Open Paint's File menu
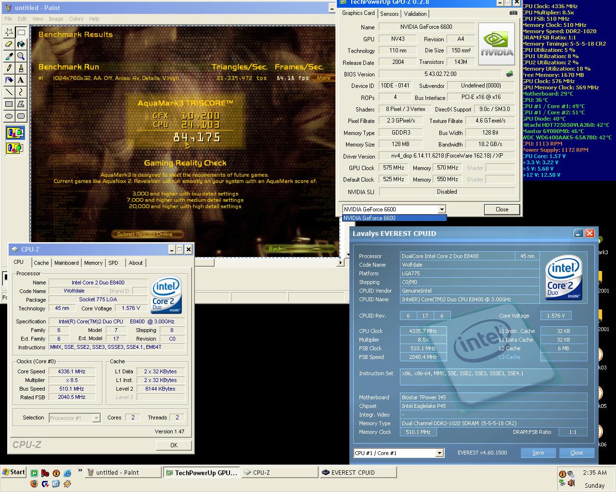 click(x=8, y=19)
